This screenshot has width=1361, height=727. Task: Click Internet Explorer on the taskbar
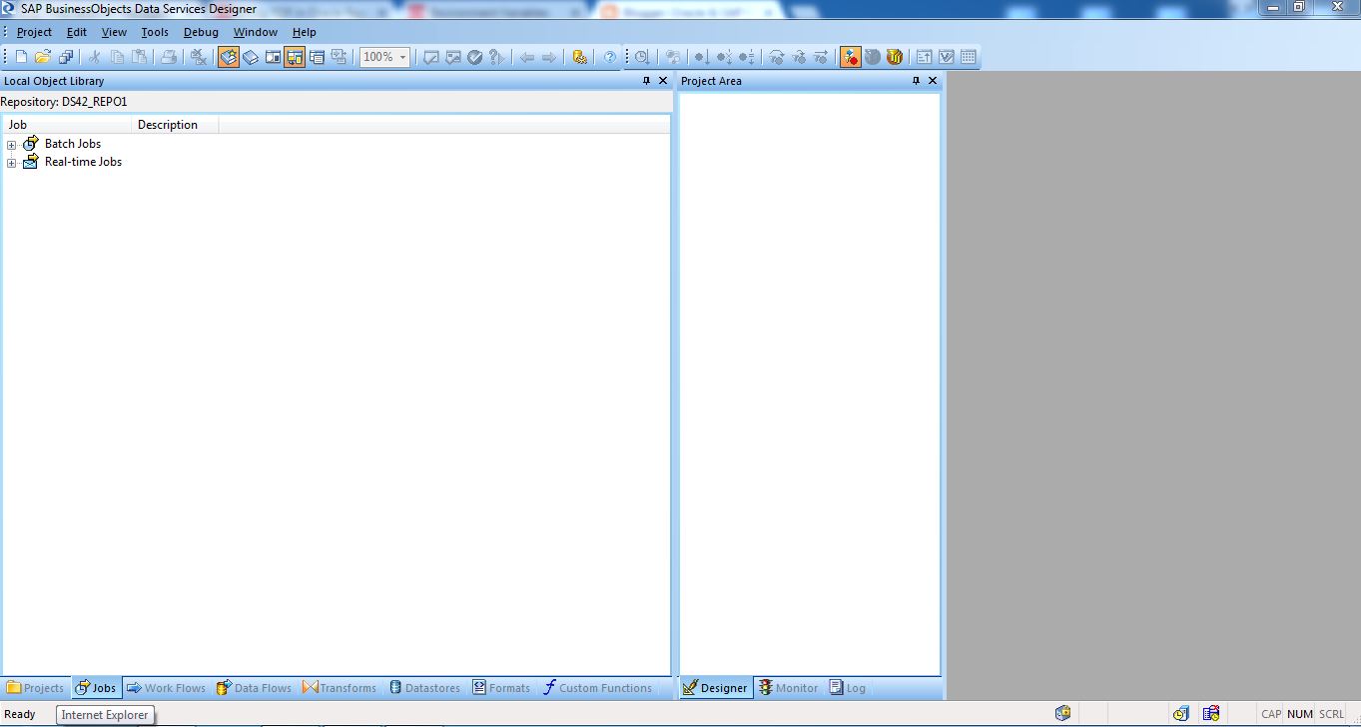pyautogui.click(x=105, y=714)
